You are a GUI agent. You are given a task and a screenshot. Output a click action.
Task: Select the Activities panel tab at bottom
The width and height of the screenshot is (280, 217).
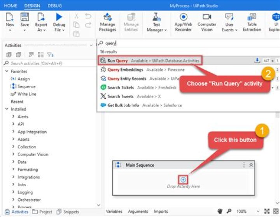pos(16,212)
